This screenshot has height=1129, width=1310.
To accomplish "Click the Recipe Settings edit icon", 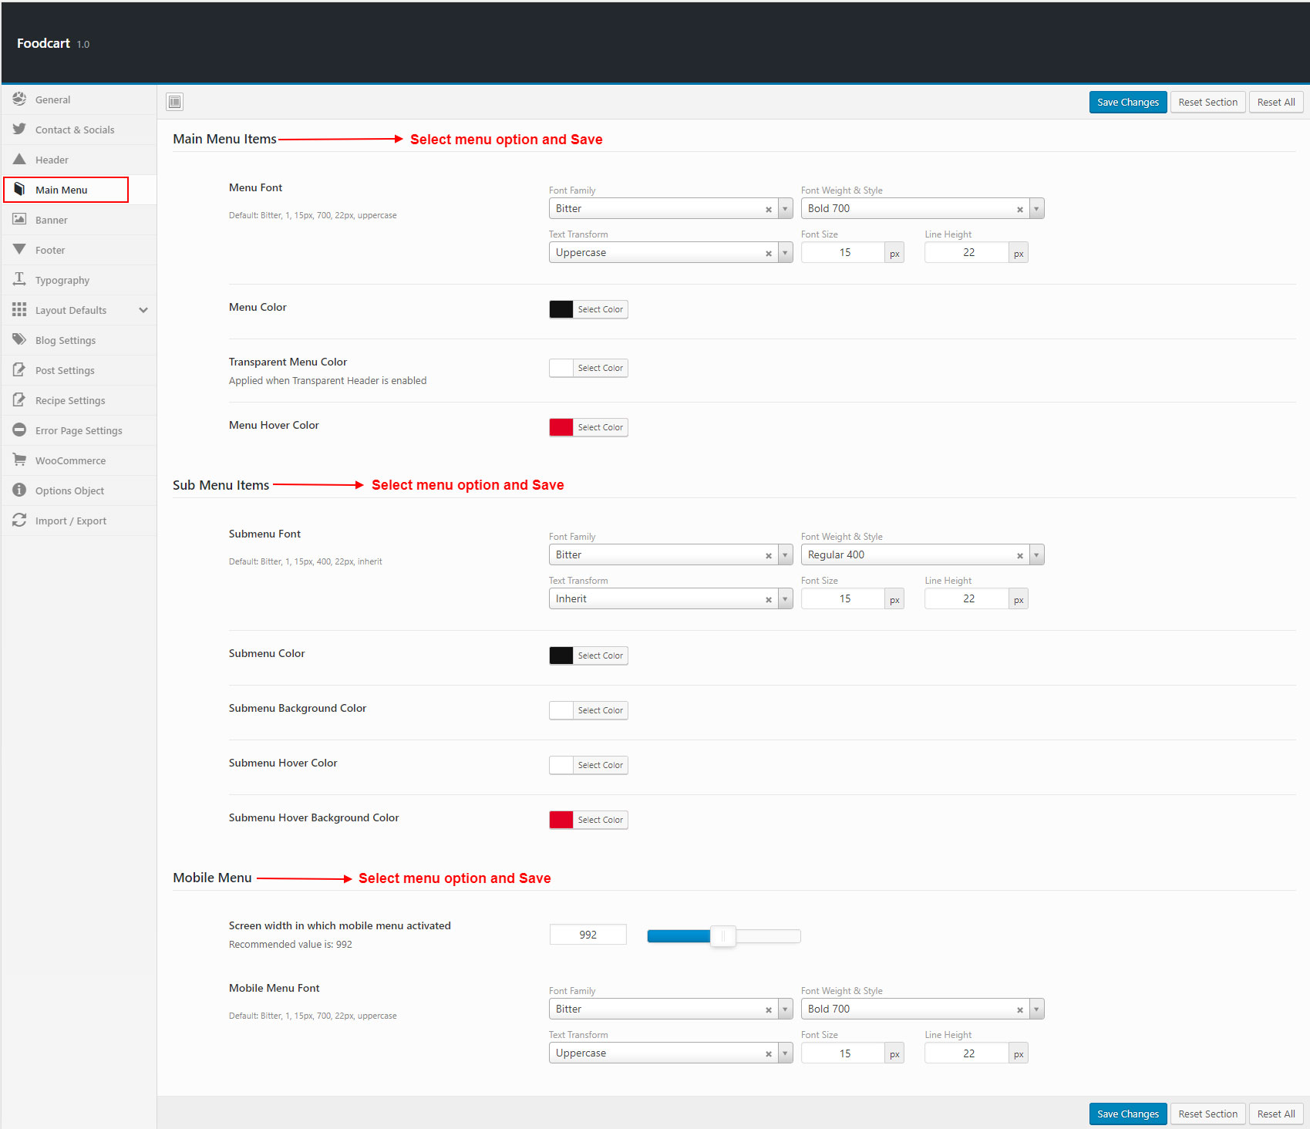I will tap(19, 400).
